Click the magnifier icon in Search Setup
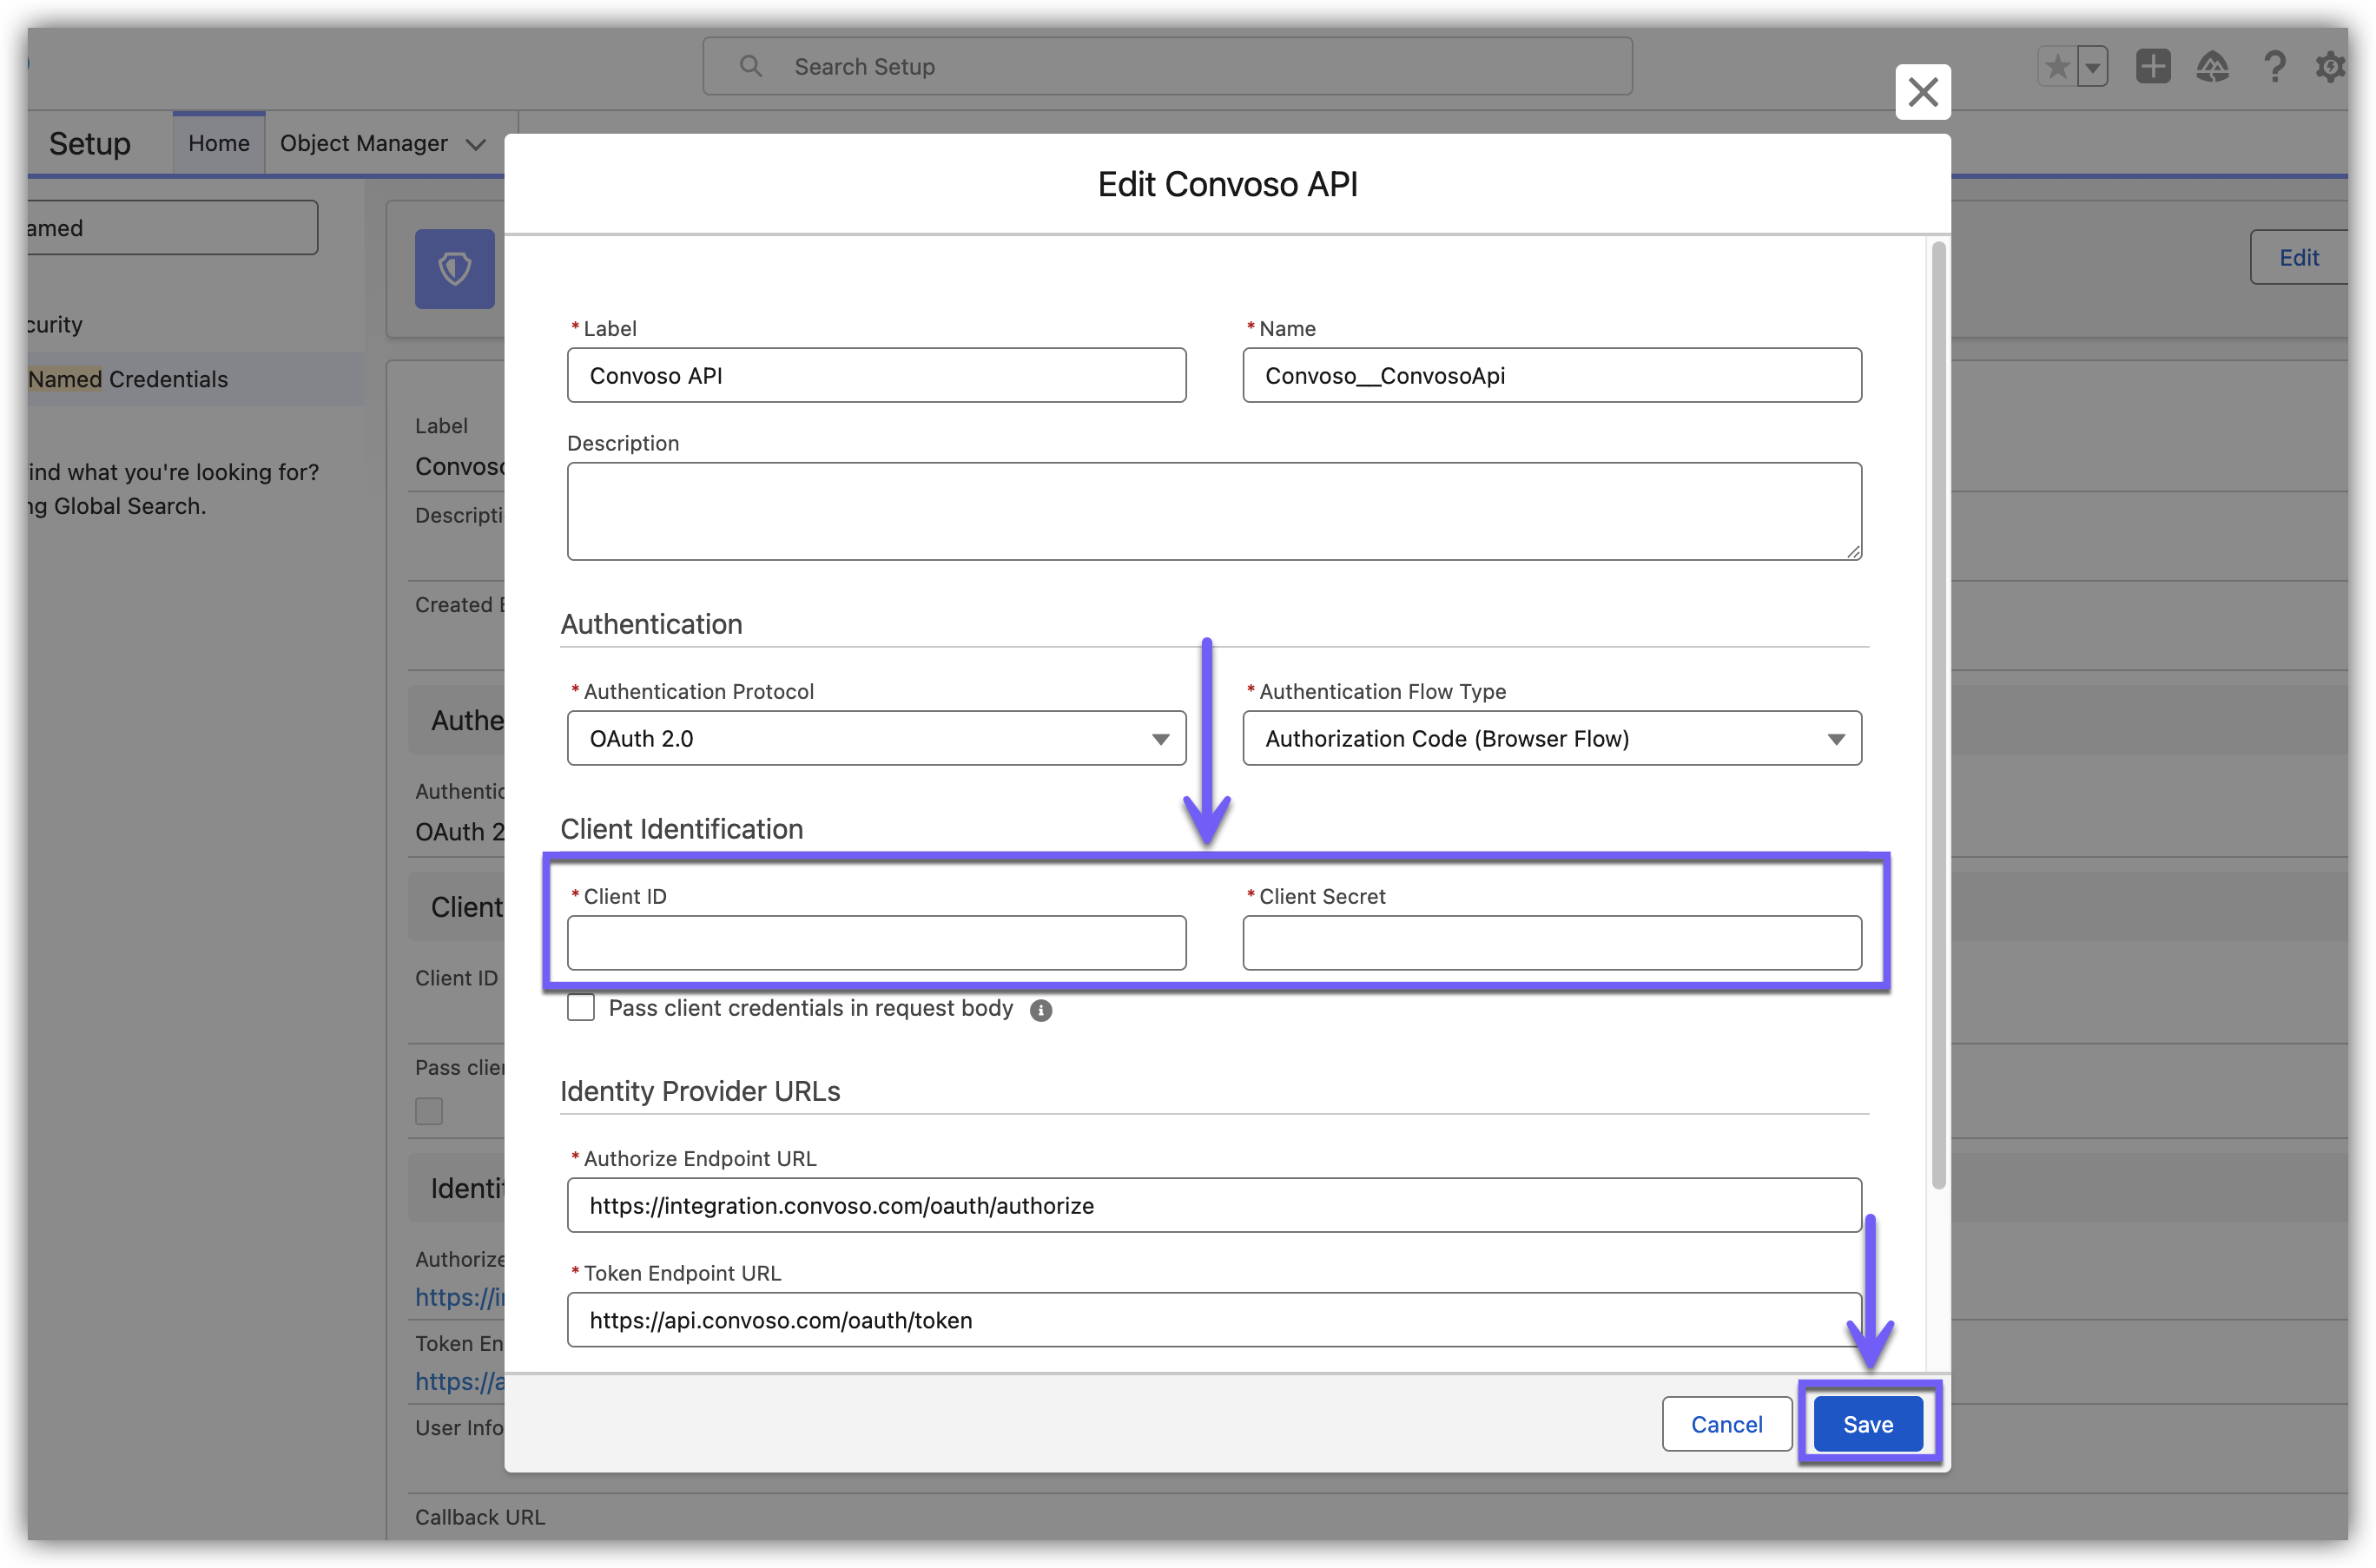Viewport: 2376px width, 1568px height. point(750,67)
